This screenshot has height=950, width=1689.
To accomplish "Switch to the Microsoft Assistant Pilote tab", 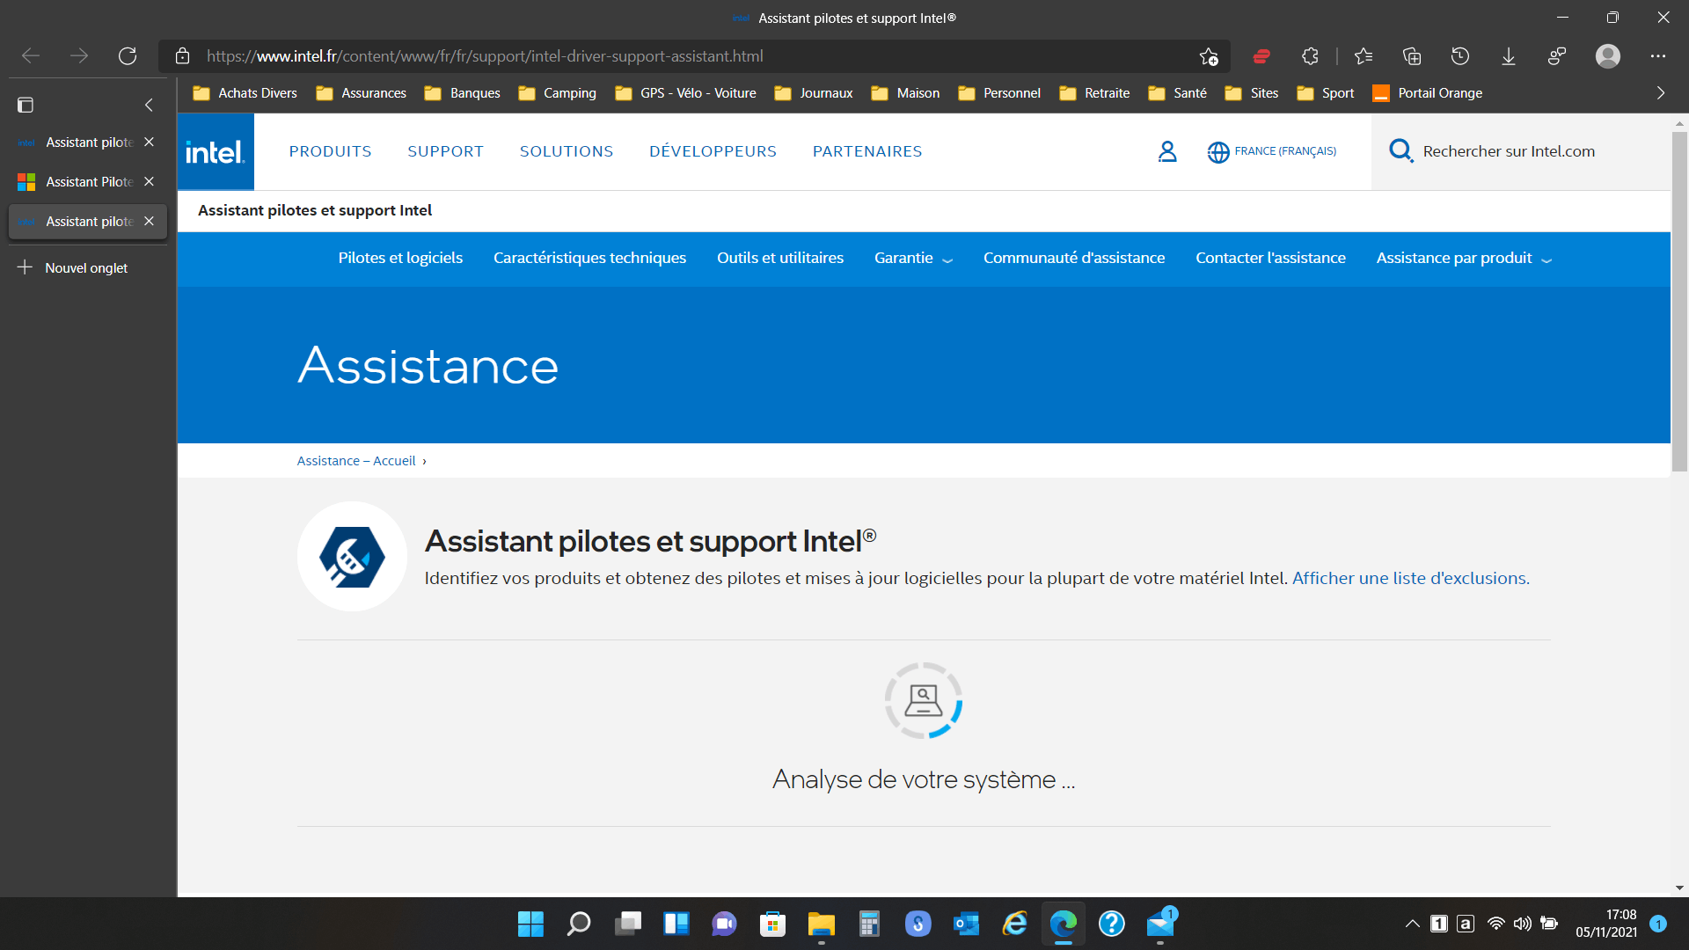I will click(x=88, y=182).
